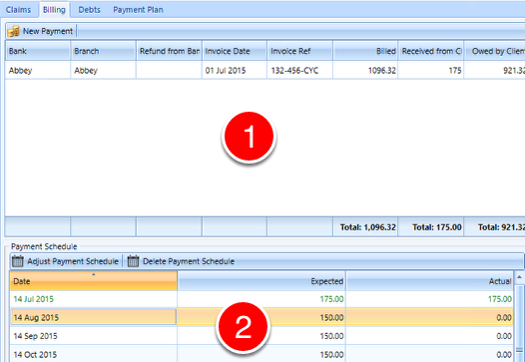
Task: Open the Payment Plan tab
Action: [x=138, y=10]
